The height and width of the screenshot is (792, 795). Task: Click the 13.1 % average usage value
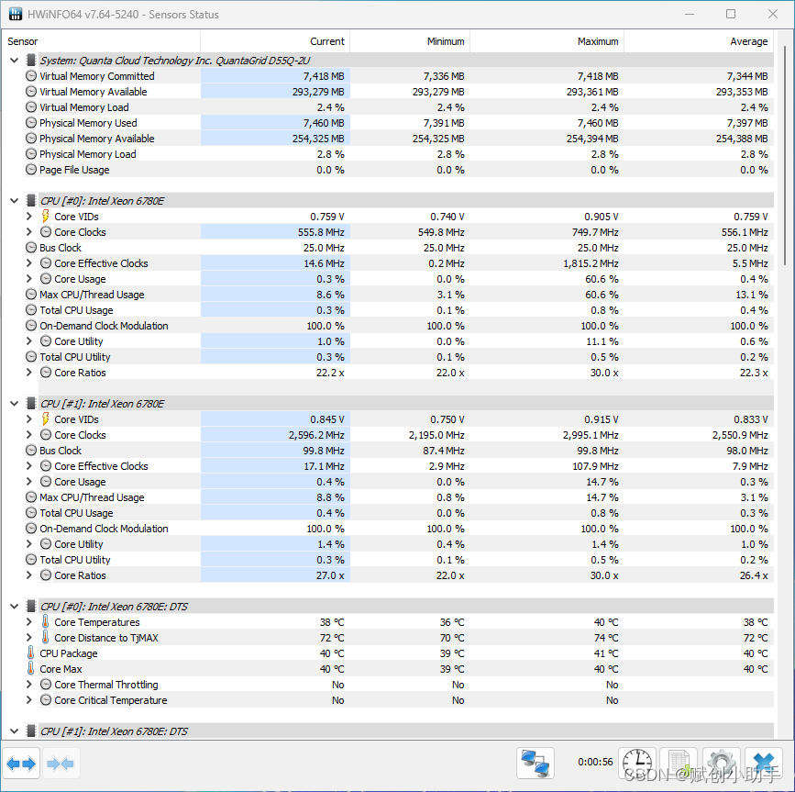pos(751,295)
